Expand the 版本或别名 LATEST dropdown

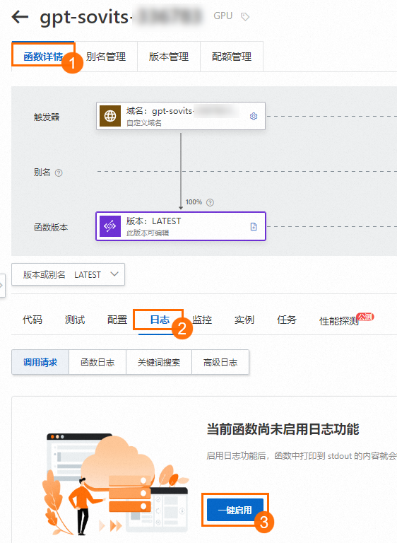point(69,274)
